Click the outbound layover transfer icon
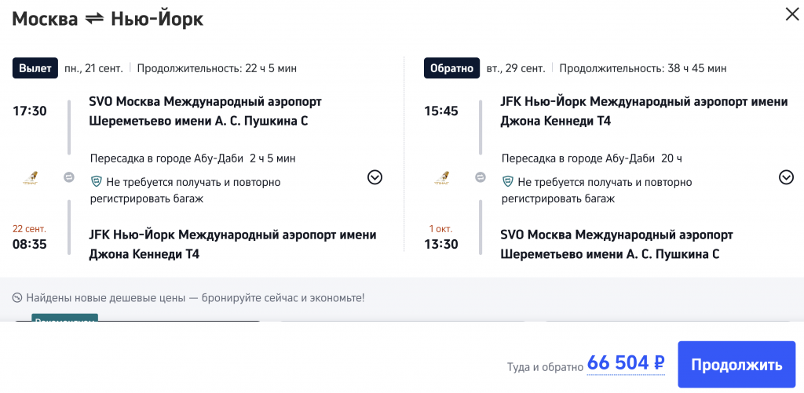The width and height of the screenshot is (804, 393). tap(69, 177)
